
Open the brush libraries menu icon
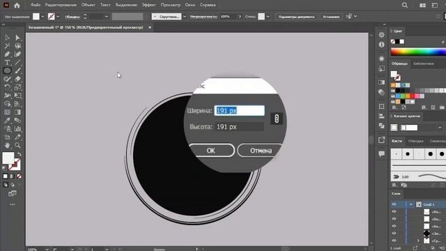pyautogui.click(x=394, y=185)
